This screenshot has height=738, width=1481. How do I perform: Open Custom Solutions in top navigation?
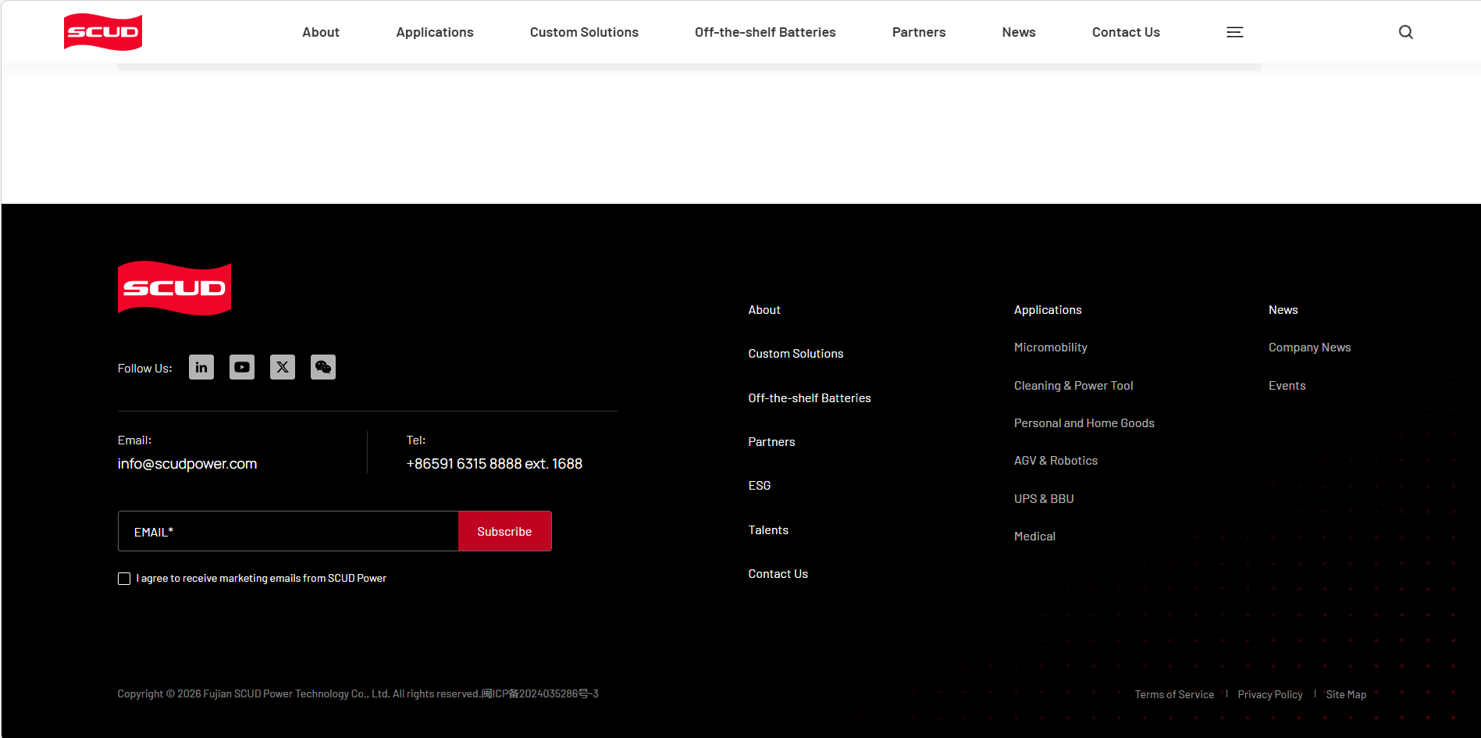tap(584, 32)
